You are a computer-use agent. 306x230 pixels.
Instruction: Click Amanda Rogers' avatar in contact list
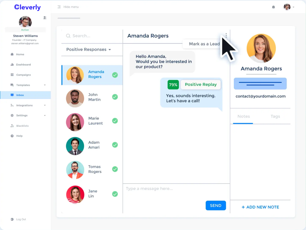(75, 75)
